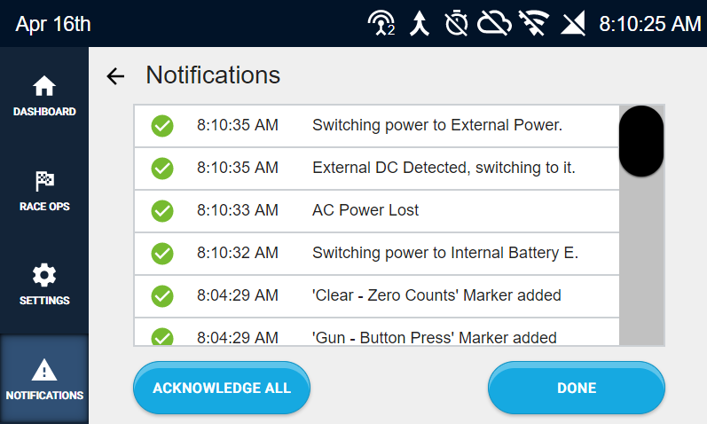Toggle check on 'External DC Detected' notification
This screenshot has height=424, width=707.
click(x=162, y=169)
